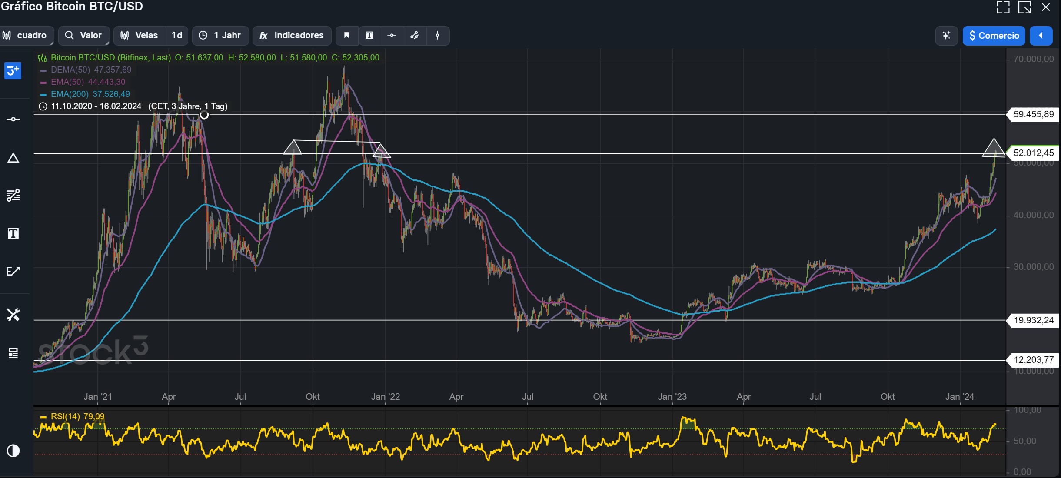Toggle dark and light contrast theme
1061x478 pixels.
click(13, 451)
